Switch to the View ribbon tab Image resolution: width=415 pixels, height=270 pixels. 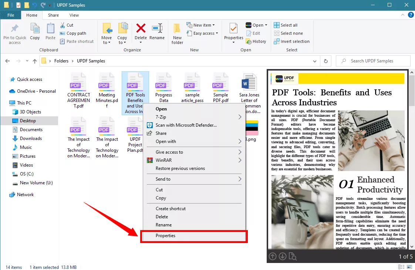74,15
